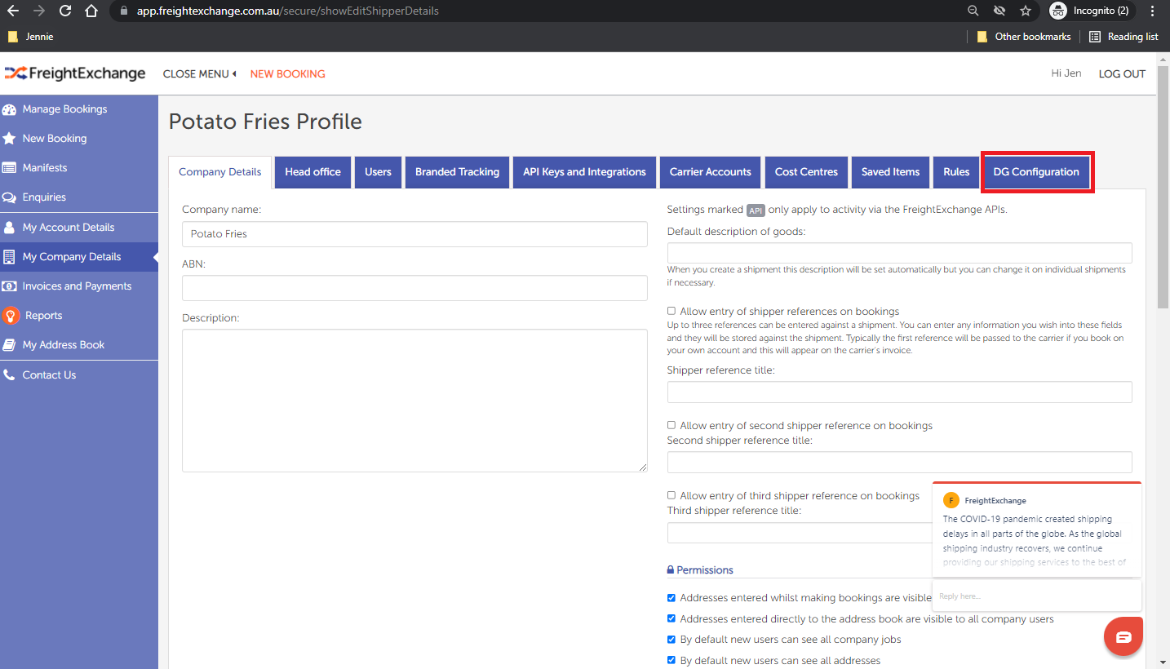Click the Contact Us phone icon
Screen dimensions: 1170x669
click(x=9, y=375)
